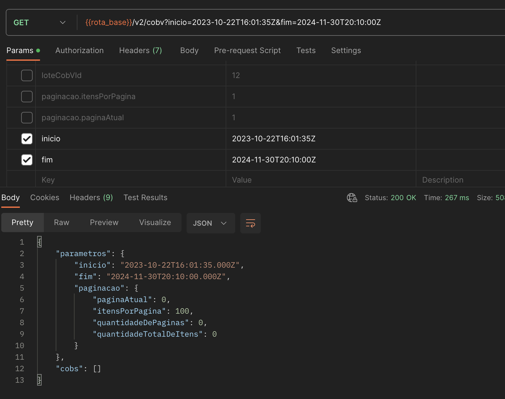Click the "itensPorPagina" key in response
The height and width of the screenshot is (399, 505).
coord(129,311)
